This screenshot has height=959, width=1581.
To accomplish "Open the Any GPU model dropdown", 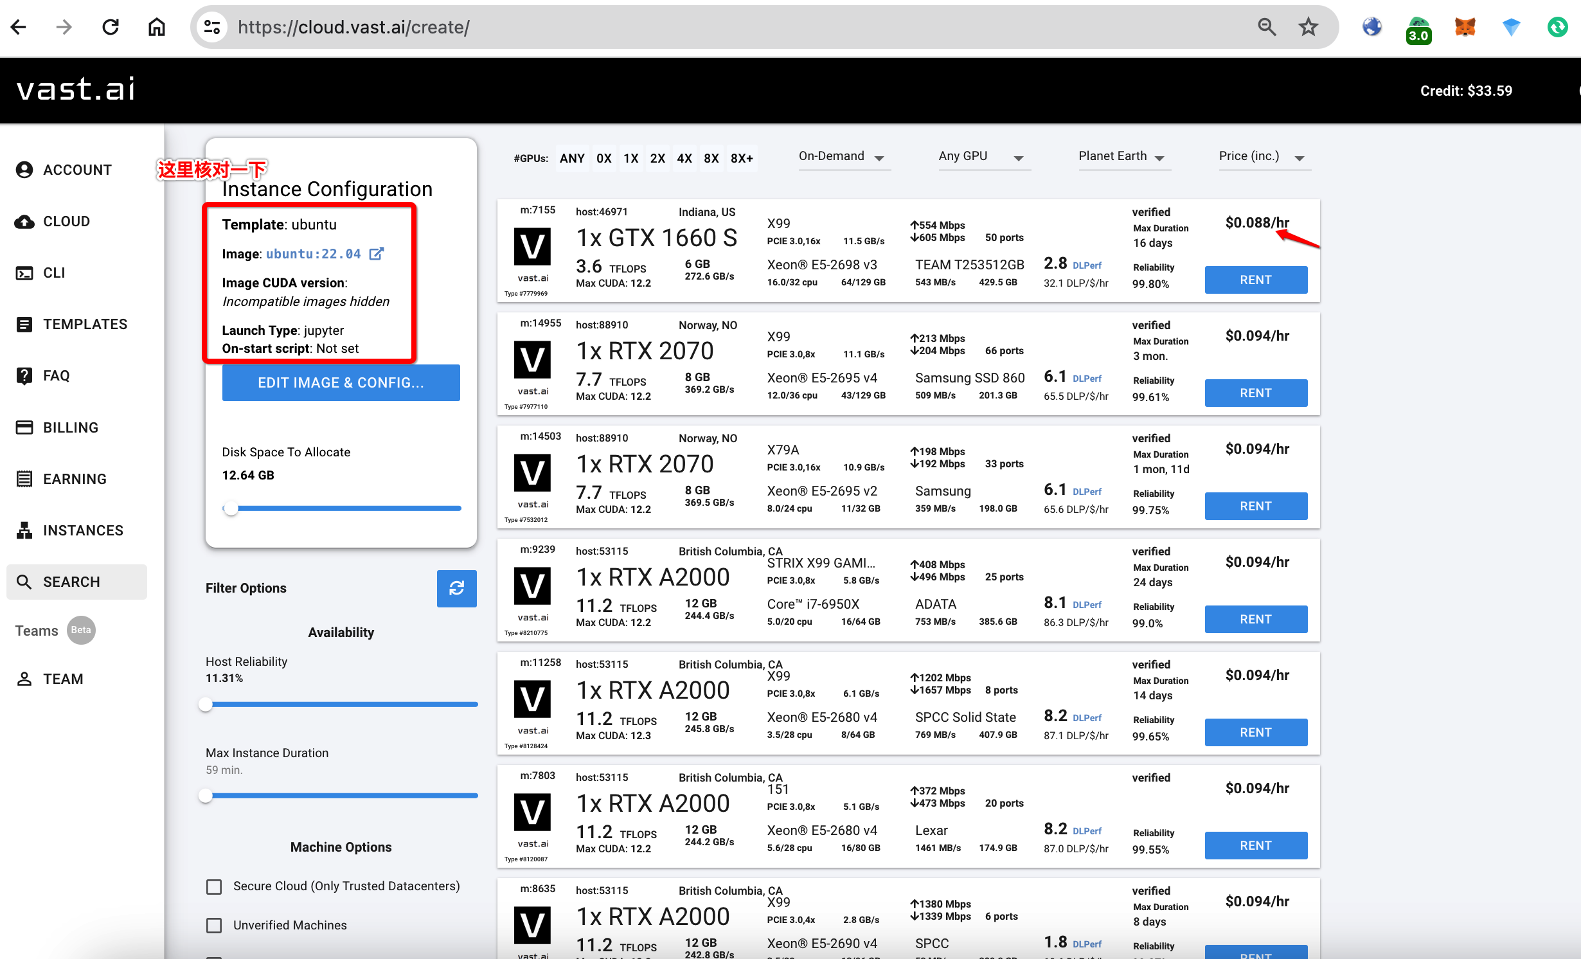I will pyautogui.click(x=984, y=157).
